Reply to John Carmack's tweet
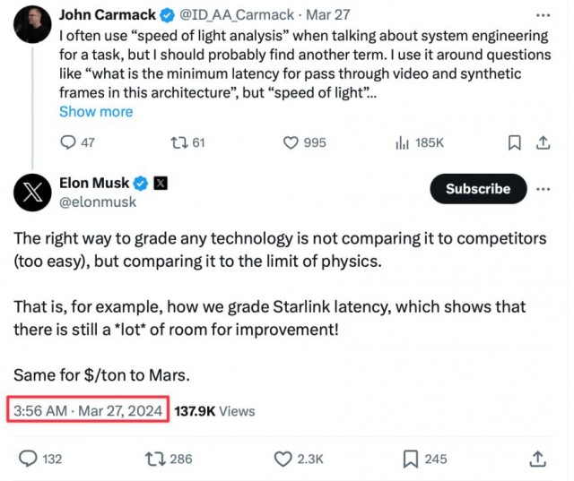 click(x=68, y=142)
